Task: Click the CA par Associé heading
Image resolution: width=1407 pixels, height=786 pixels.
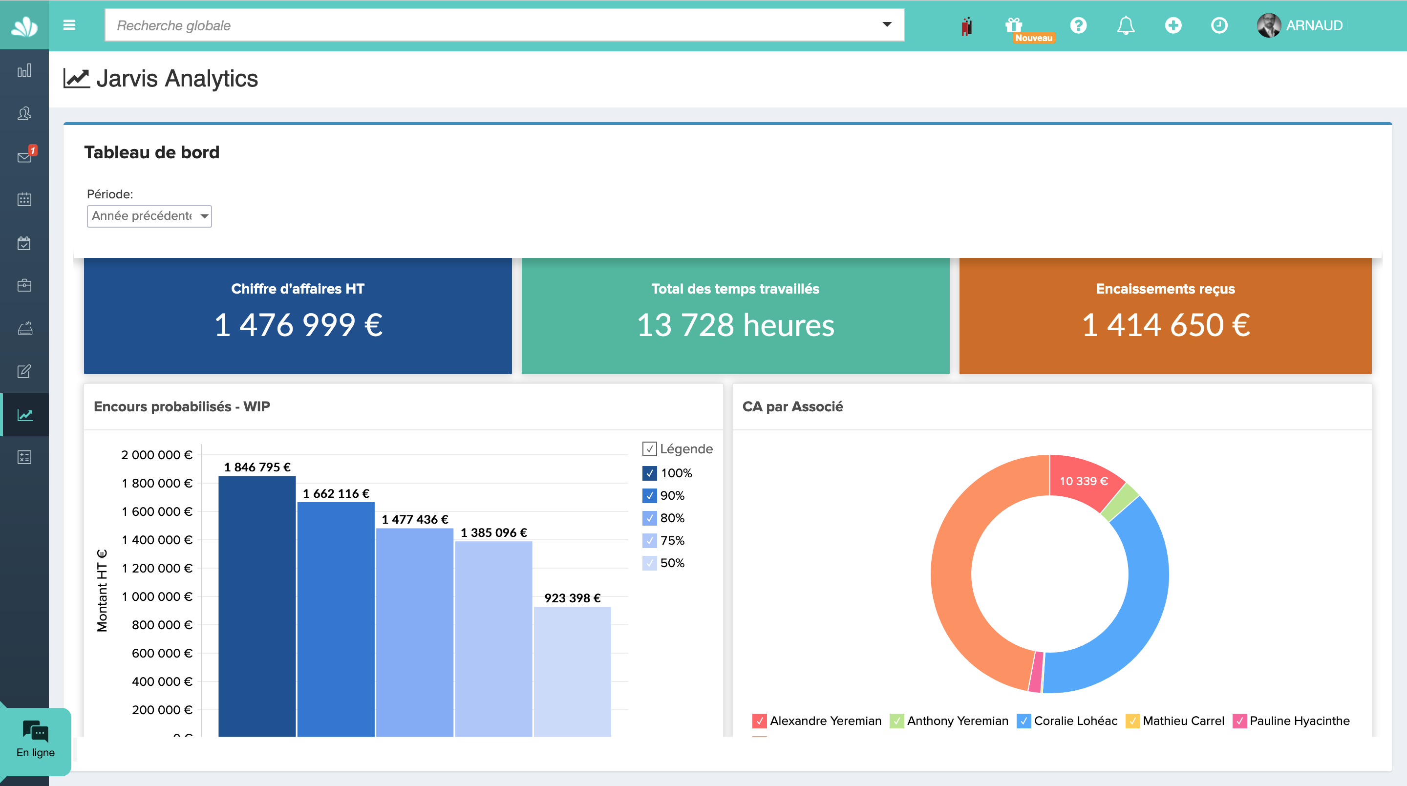Action: [792, 407]
